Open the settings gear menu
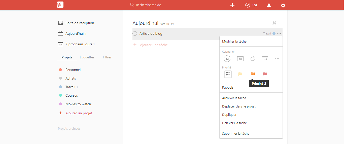Screen dimensions: 344x144 tap(283, 5)
